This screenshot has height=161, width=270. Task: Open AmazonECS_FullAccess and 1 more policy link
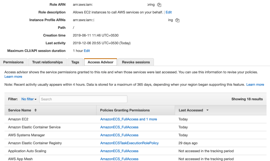coord(128,119)
